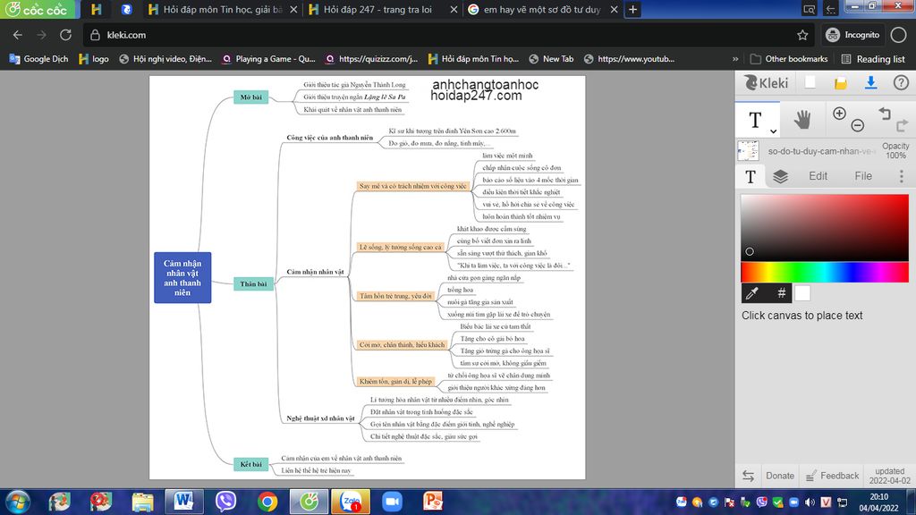Image resolution: width=916 pixels, height=515 pixels.
Task: Click the white secondary color swatch
Action: coord(802,293)
